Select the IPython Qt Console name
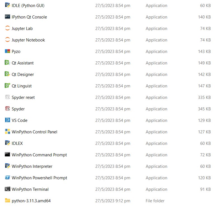The height and width of the screenshot is (209, 217). pyautogui.click(x=29, y=17)
